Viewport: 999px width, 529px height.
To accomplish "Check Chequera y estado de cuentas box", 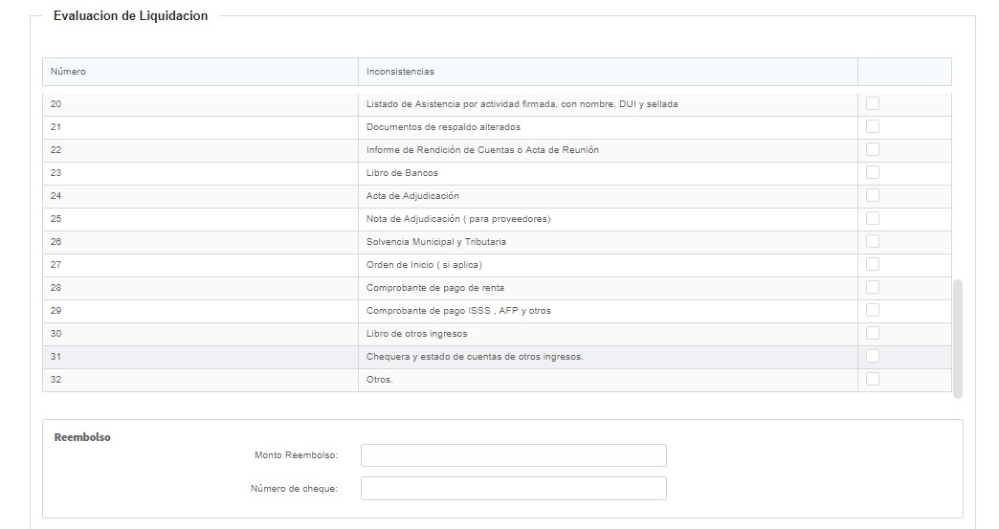I will 873,356.
